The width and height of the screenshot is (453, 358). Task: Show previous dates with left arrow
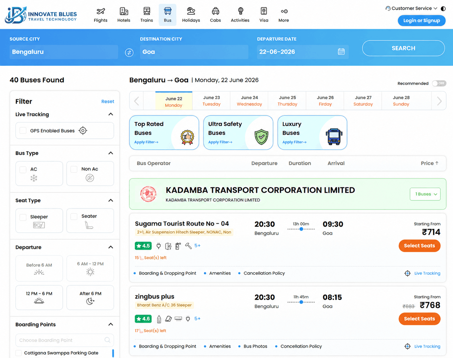(x=137, y=101)
